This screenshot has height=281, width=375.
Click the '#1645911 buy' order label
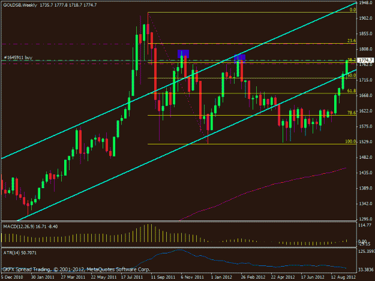click(18, 58)
